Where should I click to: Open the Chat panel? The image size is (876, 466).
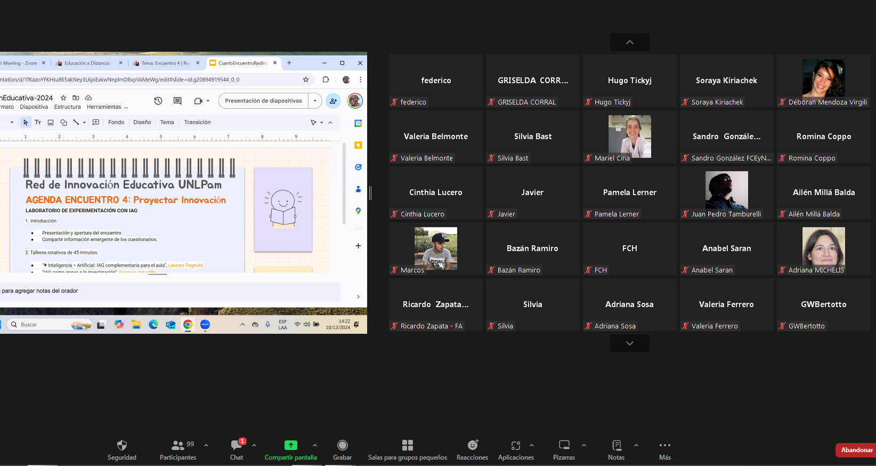tap(237, 449)
